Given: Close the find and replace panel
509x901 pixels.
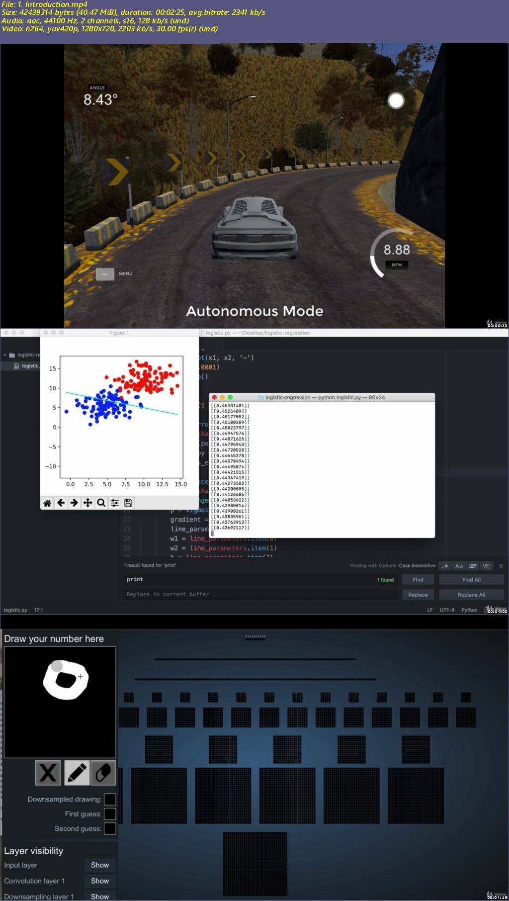Looking at the screenshot, I should coord(501,566).
